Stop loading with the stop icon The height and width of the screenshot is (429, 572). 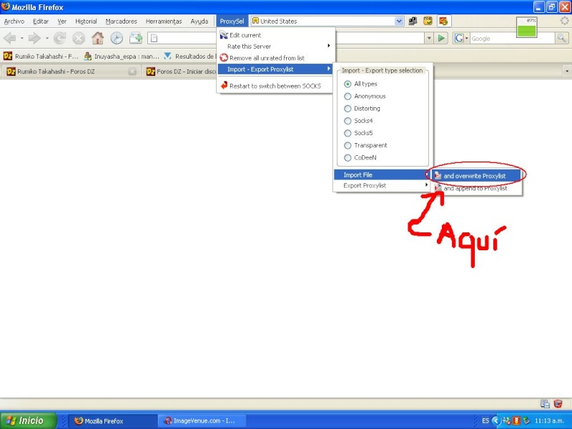(x=79, y=38)
